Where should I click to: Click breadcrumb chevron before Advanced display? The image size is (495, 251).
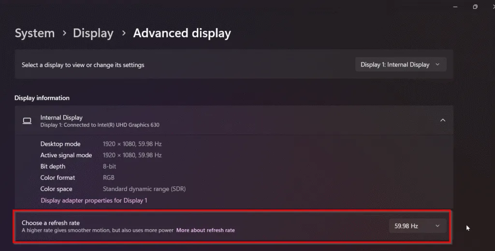click(124, 33)
